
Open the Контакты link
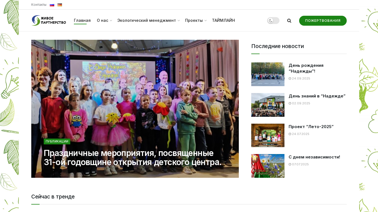pos(39,5)
